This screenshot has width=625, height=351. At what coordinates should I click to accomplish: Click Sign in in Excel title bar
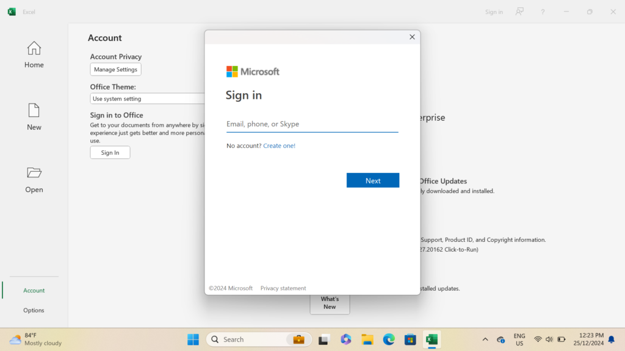[494, 12]
